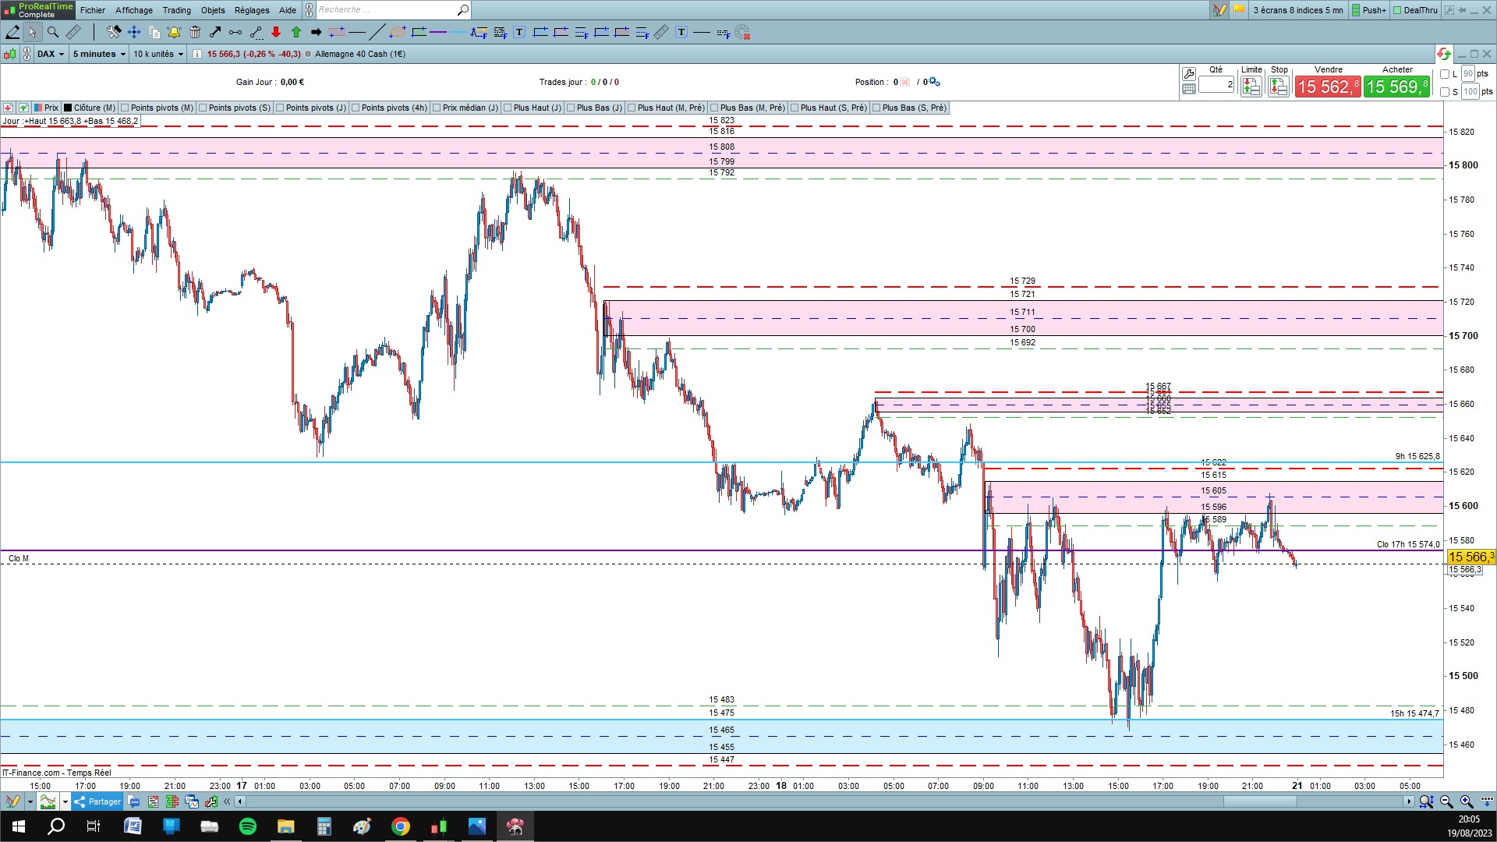Click the Recherche search field

(386, 10)
